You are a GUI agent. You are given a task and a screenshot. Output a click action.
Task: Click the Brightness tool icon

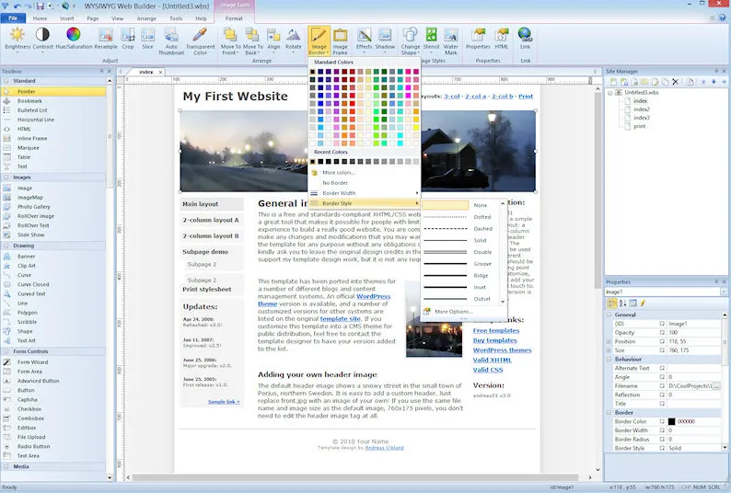pos(17,34)
